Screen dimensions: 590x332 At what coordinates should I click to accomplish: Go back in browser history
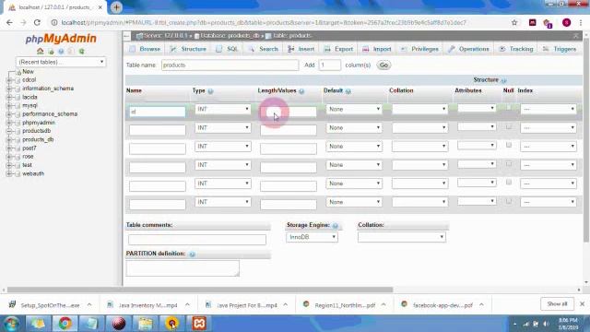9,22
